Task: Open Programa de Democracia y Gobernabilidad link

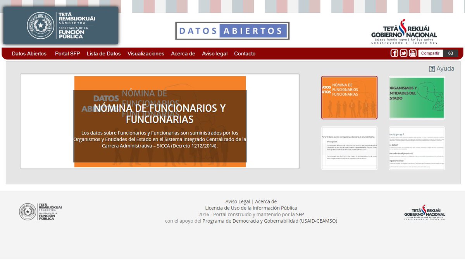Action: point(270,221)
